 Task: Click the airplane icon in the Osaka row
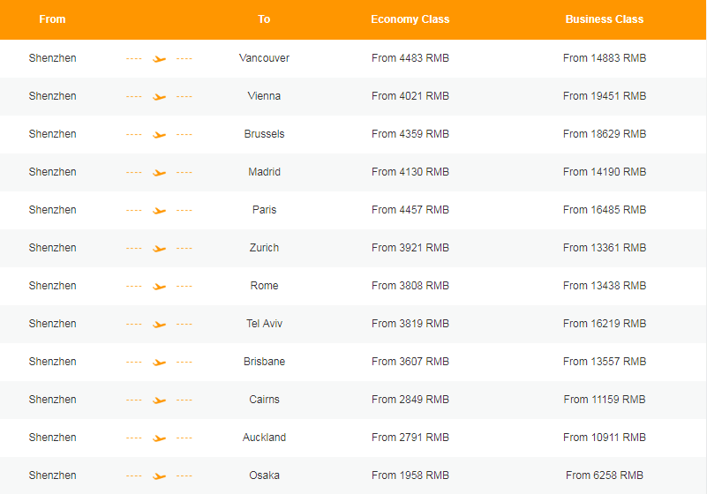pos(159,476)
